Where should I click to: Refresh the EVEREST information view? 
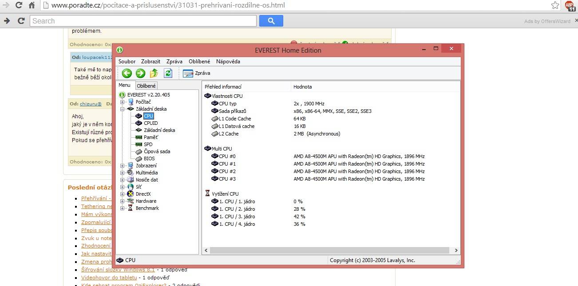point(168,73)
